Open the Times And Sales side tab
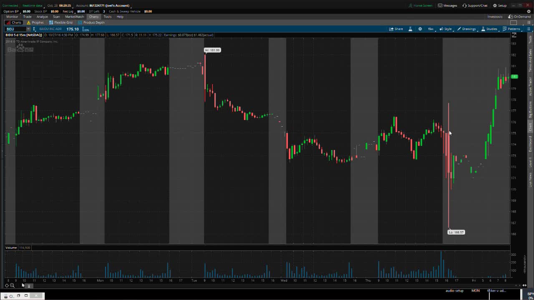This screenshot has height=300, width=534. [x=530, y=60]
